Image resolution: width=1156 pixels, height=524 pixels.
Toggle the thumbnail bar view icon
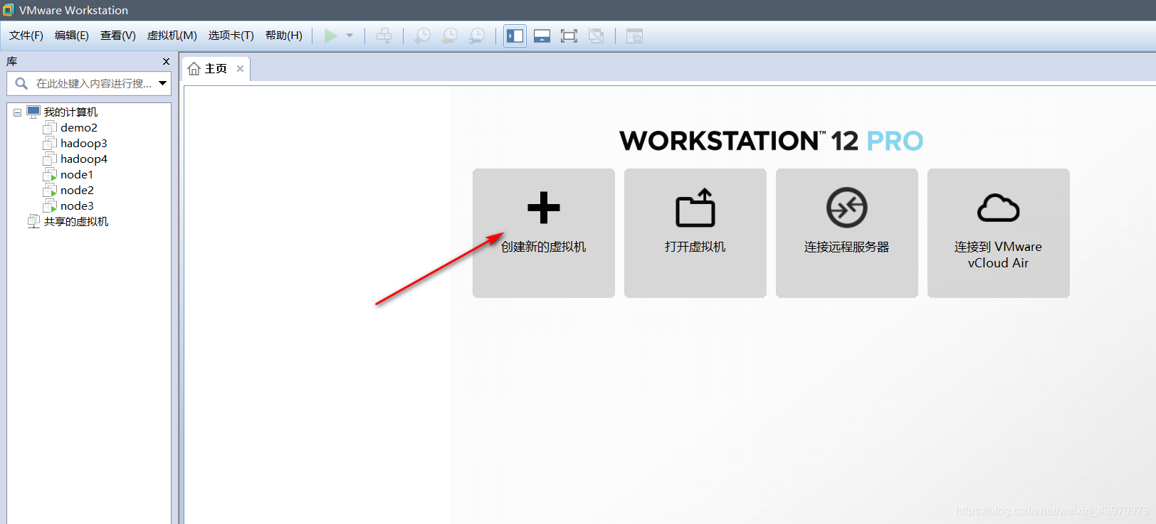[x=542, y=36]
